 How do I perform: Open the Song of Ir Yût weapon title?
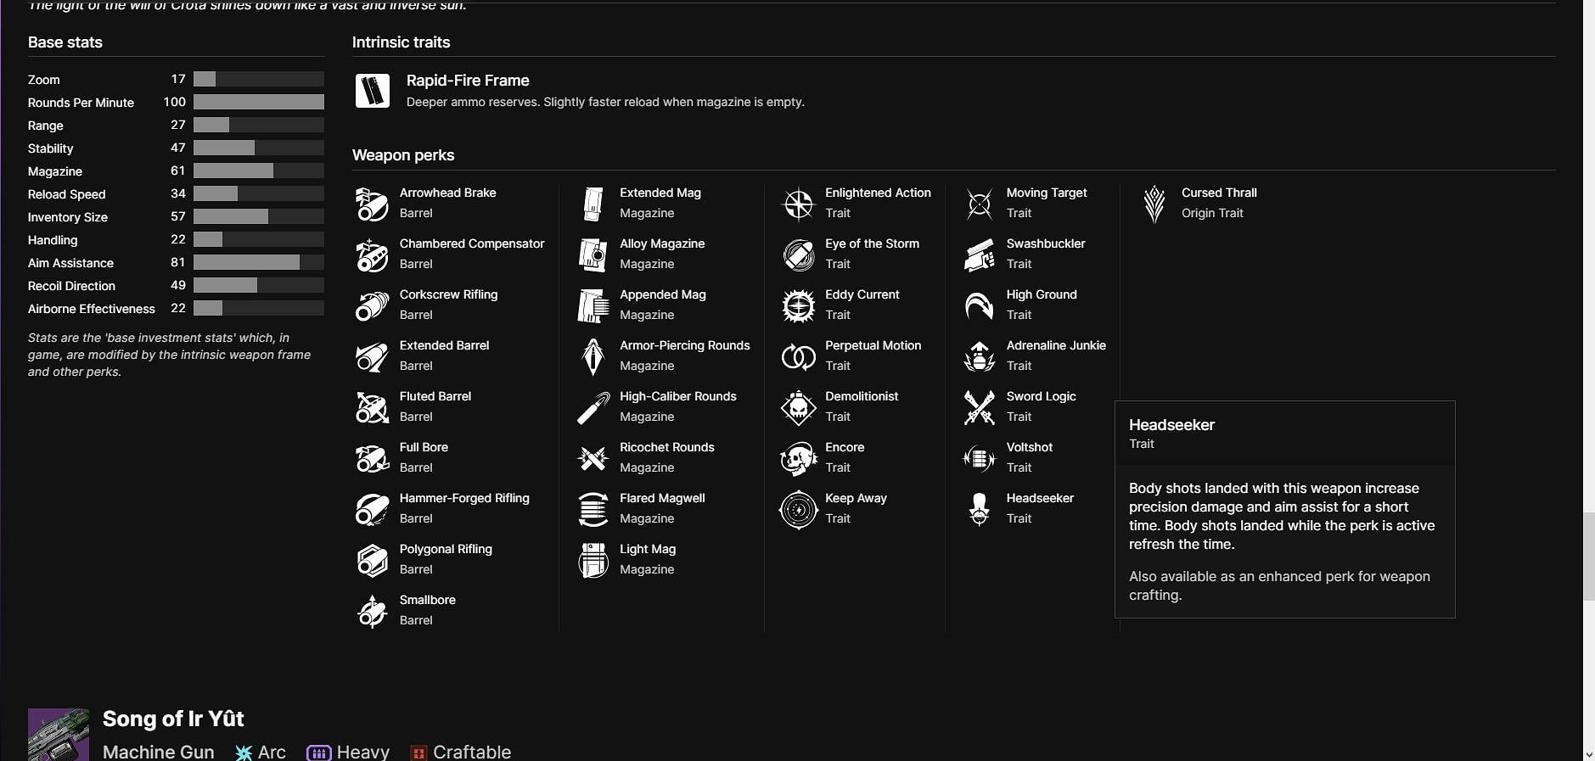pos(173,719)
